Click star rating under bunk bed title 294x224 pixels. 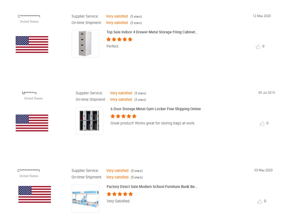click(120, 194)
